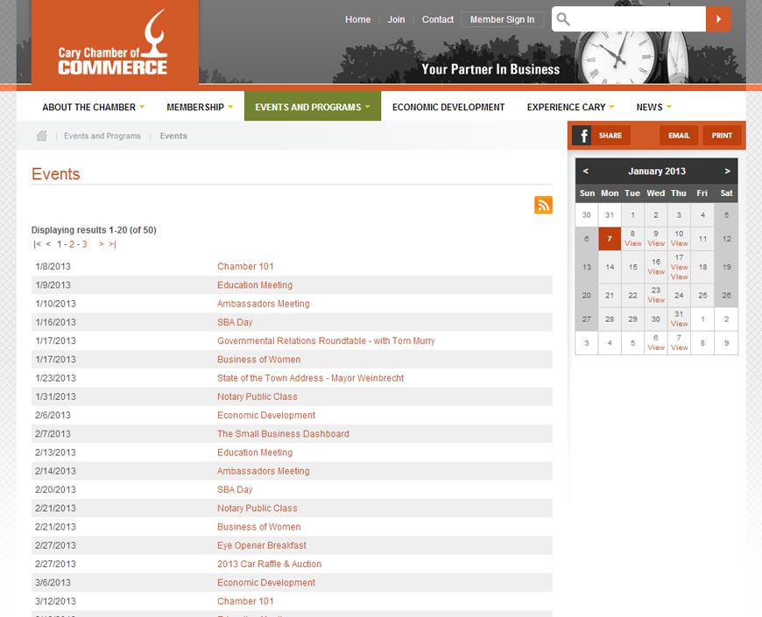The image size is (762, 617).
Task: Select highlighted day 7 in calendar
Action: (x=610, y=239)
